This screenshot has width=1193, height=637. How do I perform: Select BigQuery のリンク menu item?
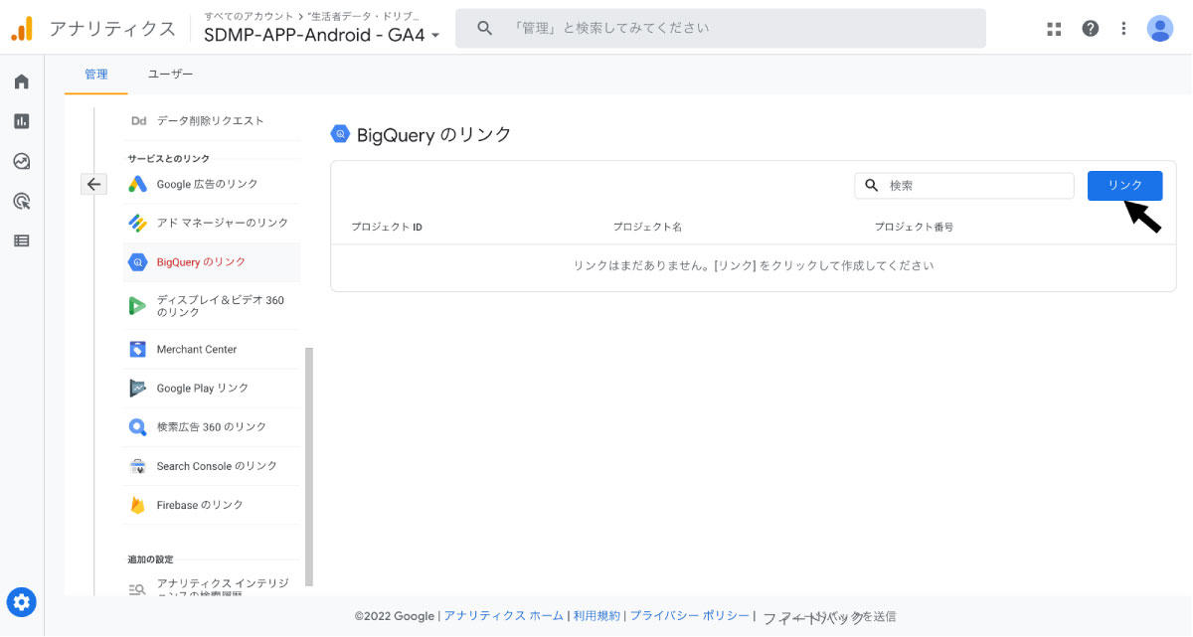(x=210, y=262)
